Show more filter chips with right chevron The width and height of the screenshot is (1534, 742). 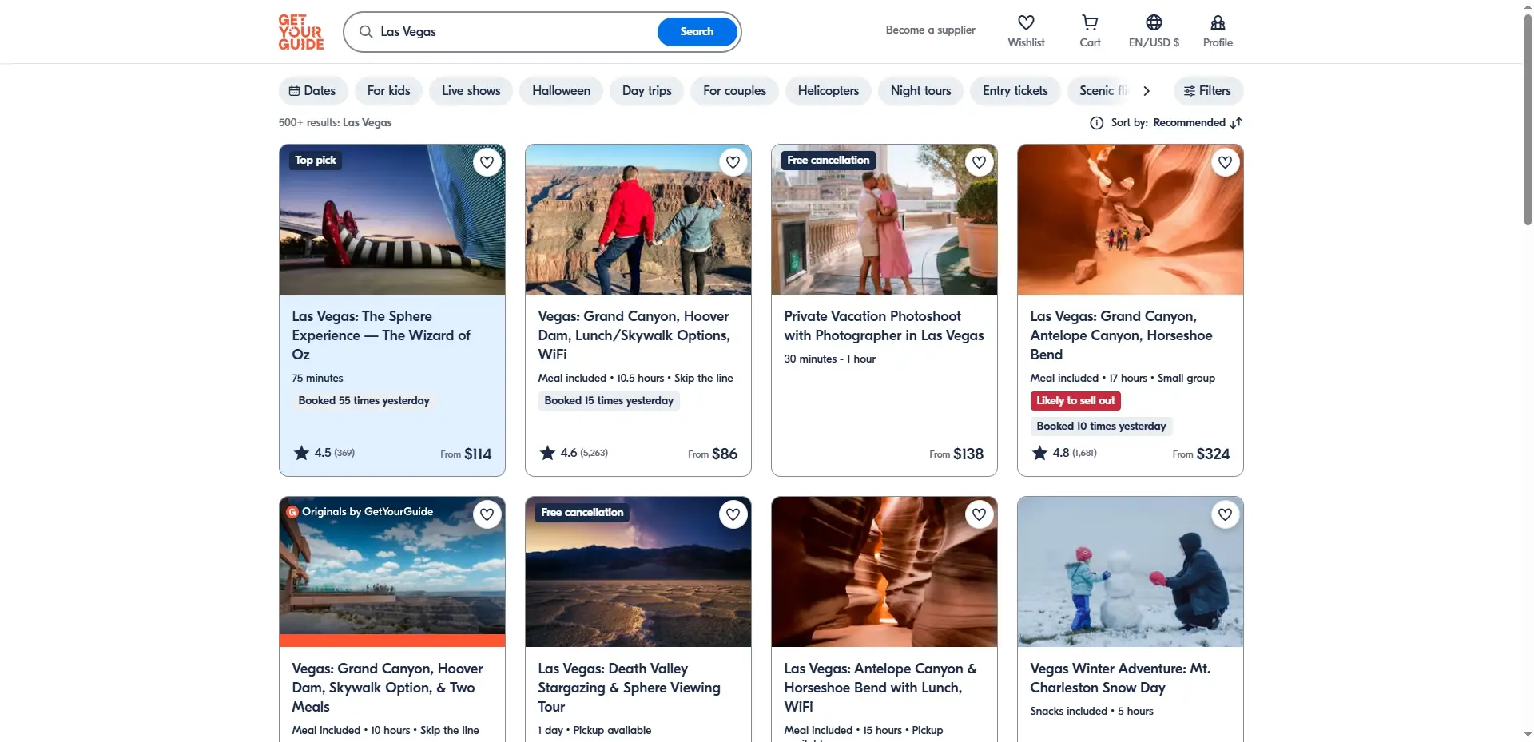click(1147, 91)
